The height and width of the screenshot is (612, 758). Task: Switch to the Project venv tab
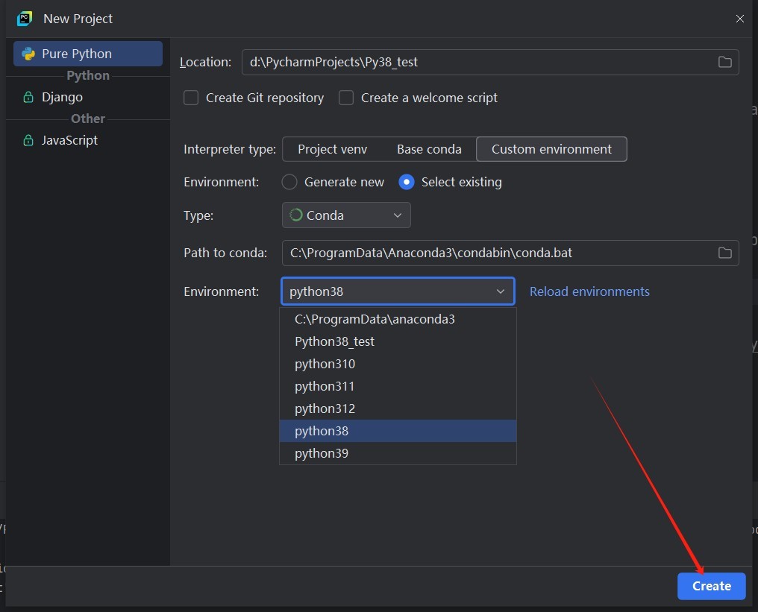pyautogui.click(x=332, y=149)
